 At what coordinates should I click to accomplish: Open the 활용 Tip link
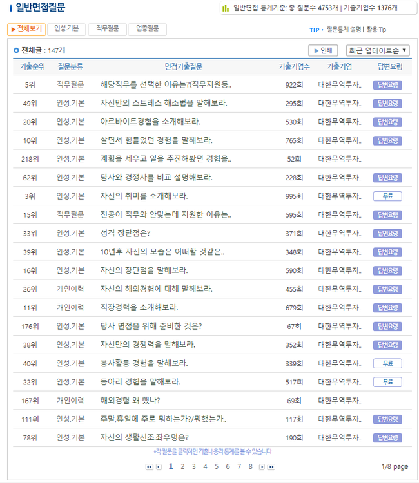[x=376, y=30]
